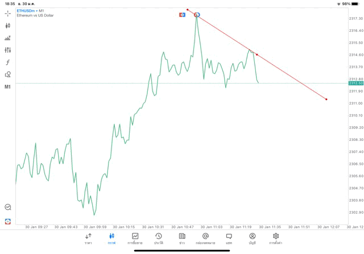Open the drawing objects shapes icon
The width and height of the screenshot is (364, 254).
(8, 74)
